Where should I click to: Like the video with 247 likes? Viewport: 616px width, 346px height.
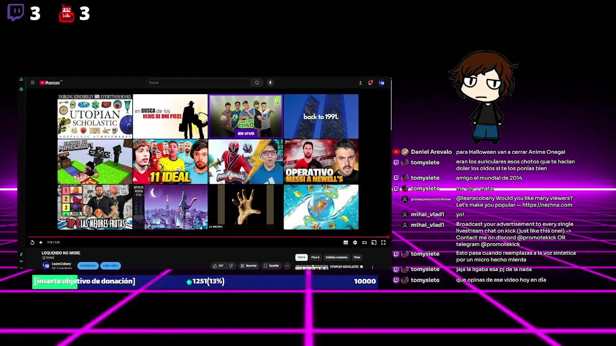(218, 266)
